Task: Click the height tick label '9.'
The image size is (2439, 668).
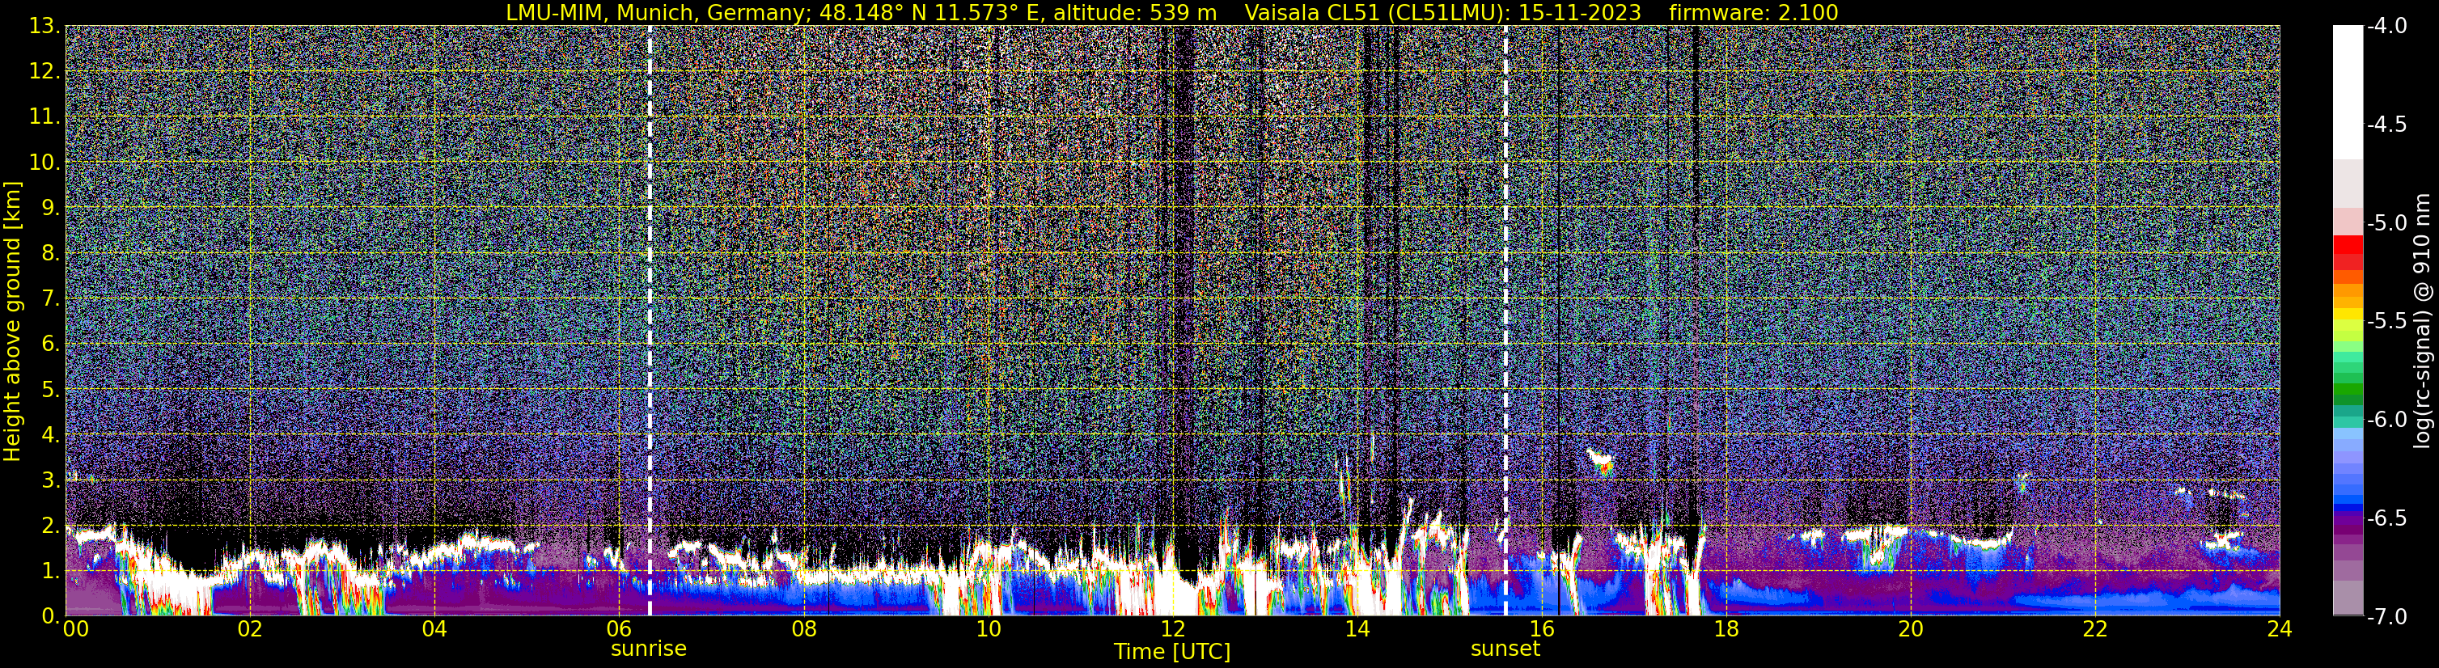Action: click(x=50, y=208)
